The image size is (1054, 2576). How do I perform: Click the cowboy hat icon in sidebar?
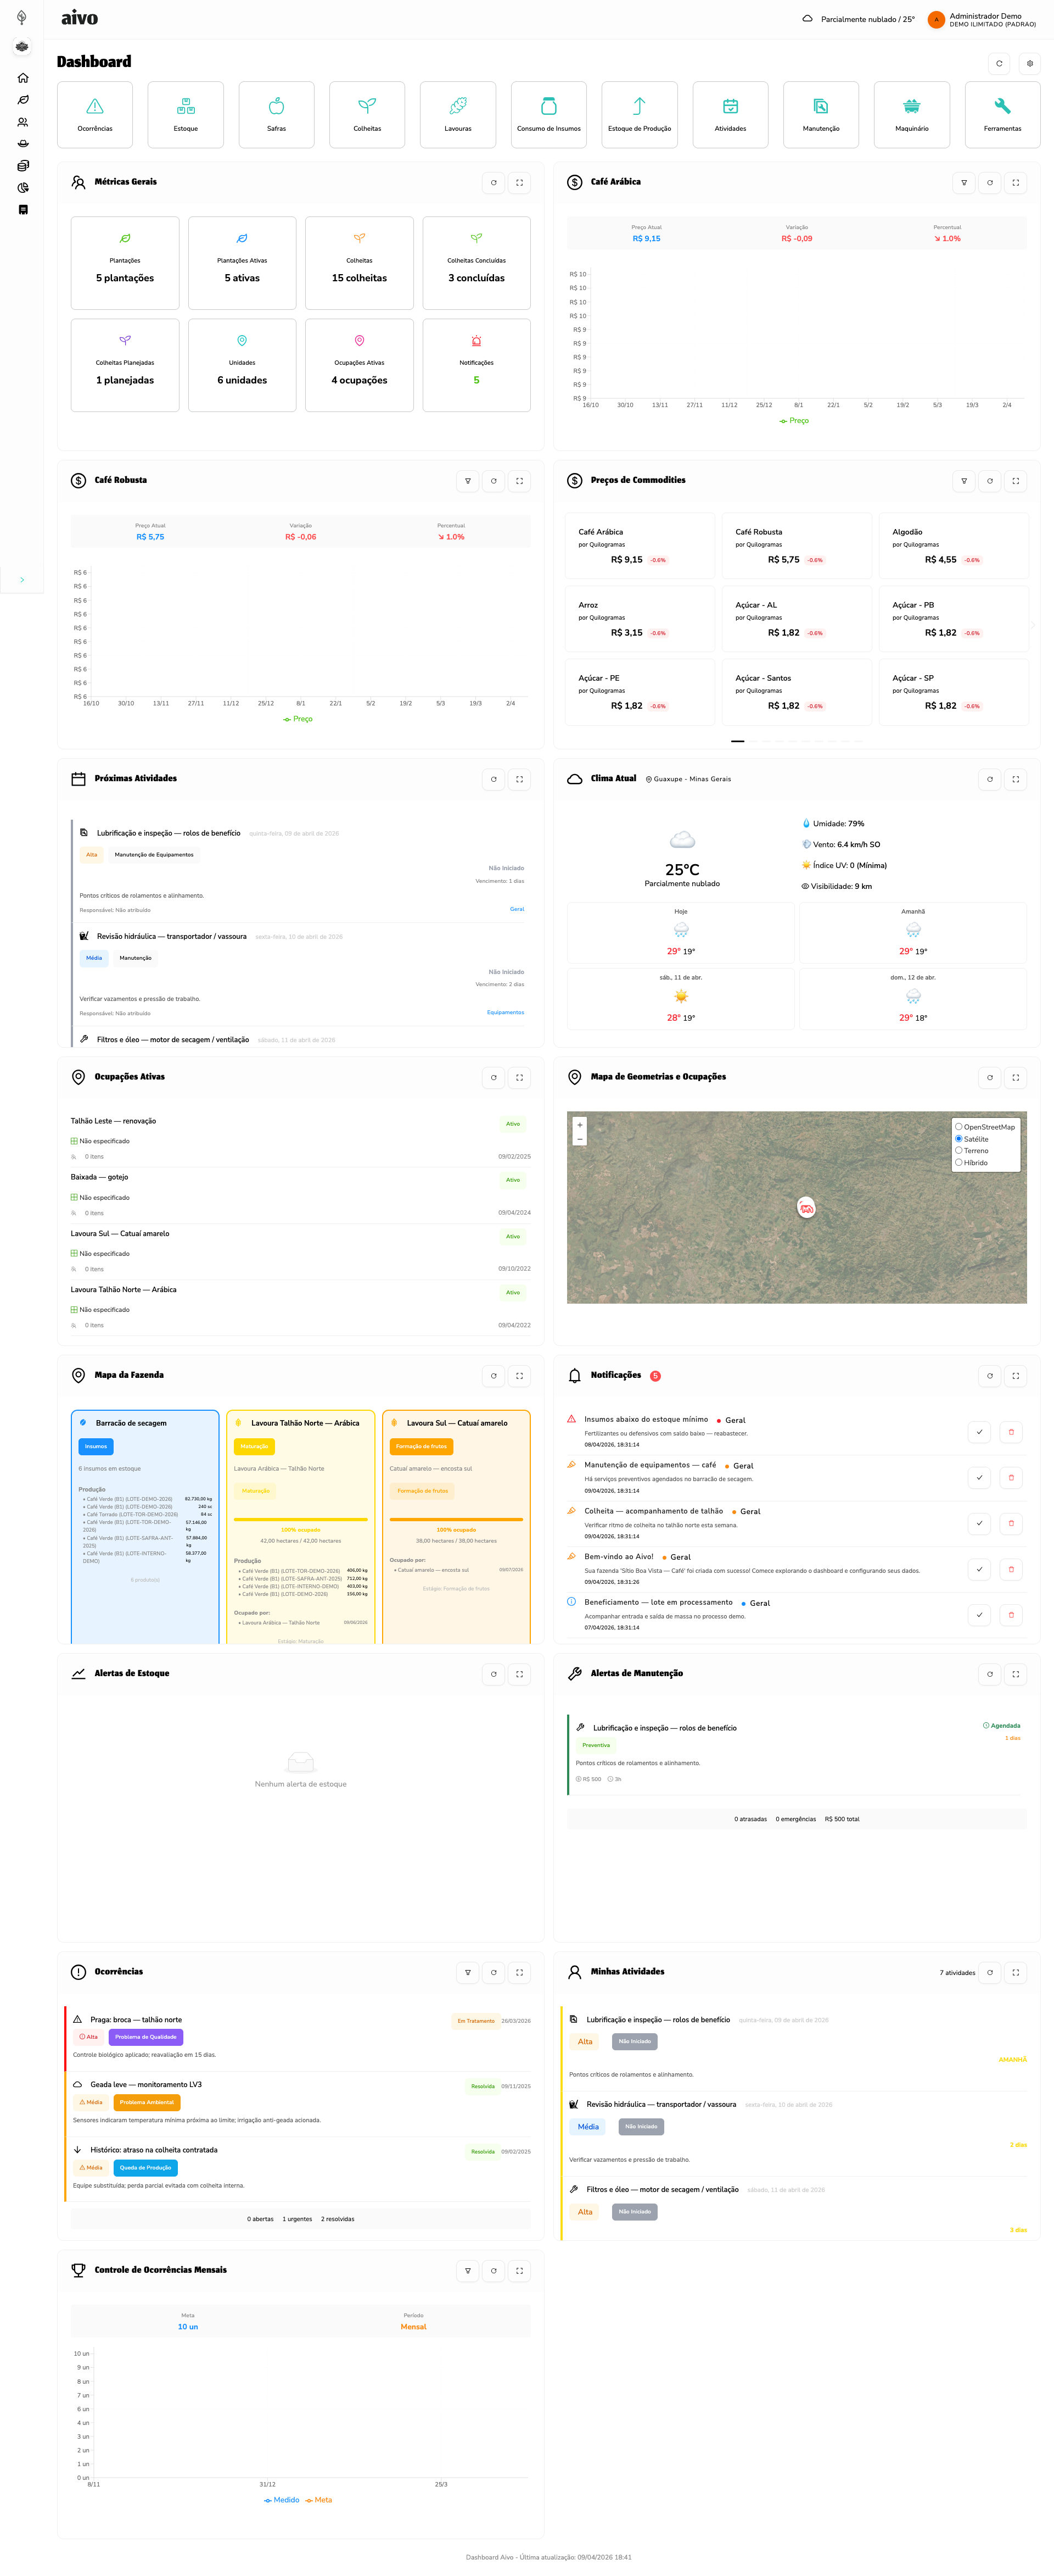click(x=22, y=144)
